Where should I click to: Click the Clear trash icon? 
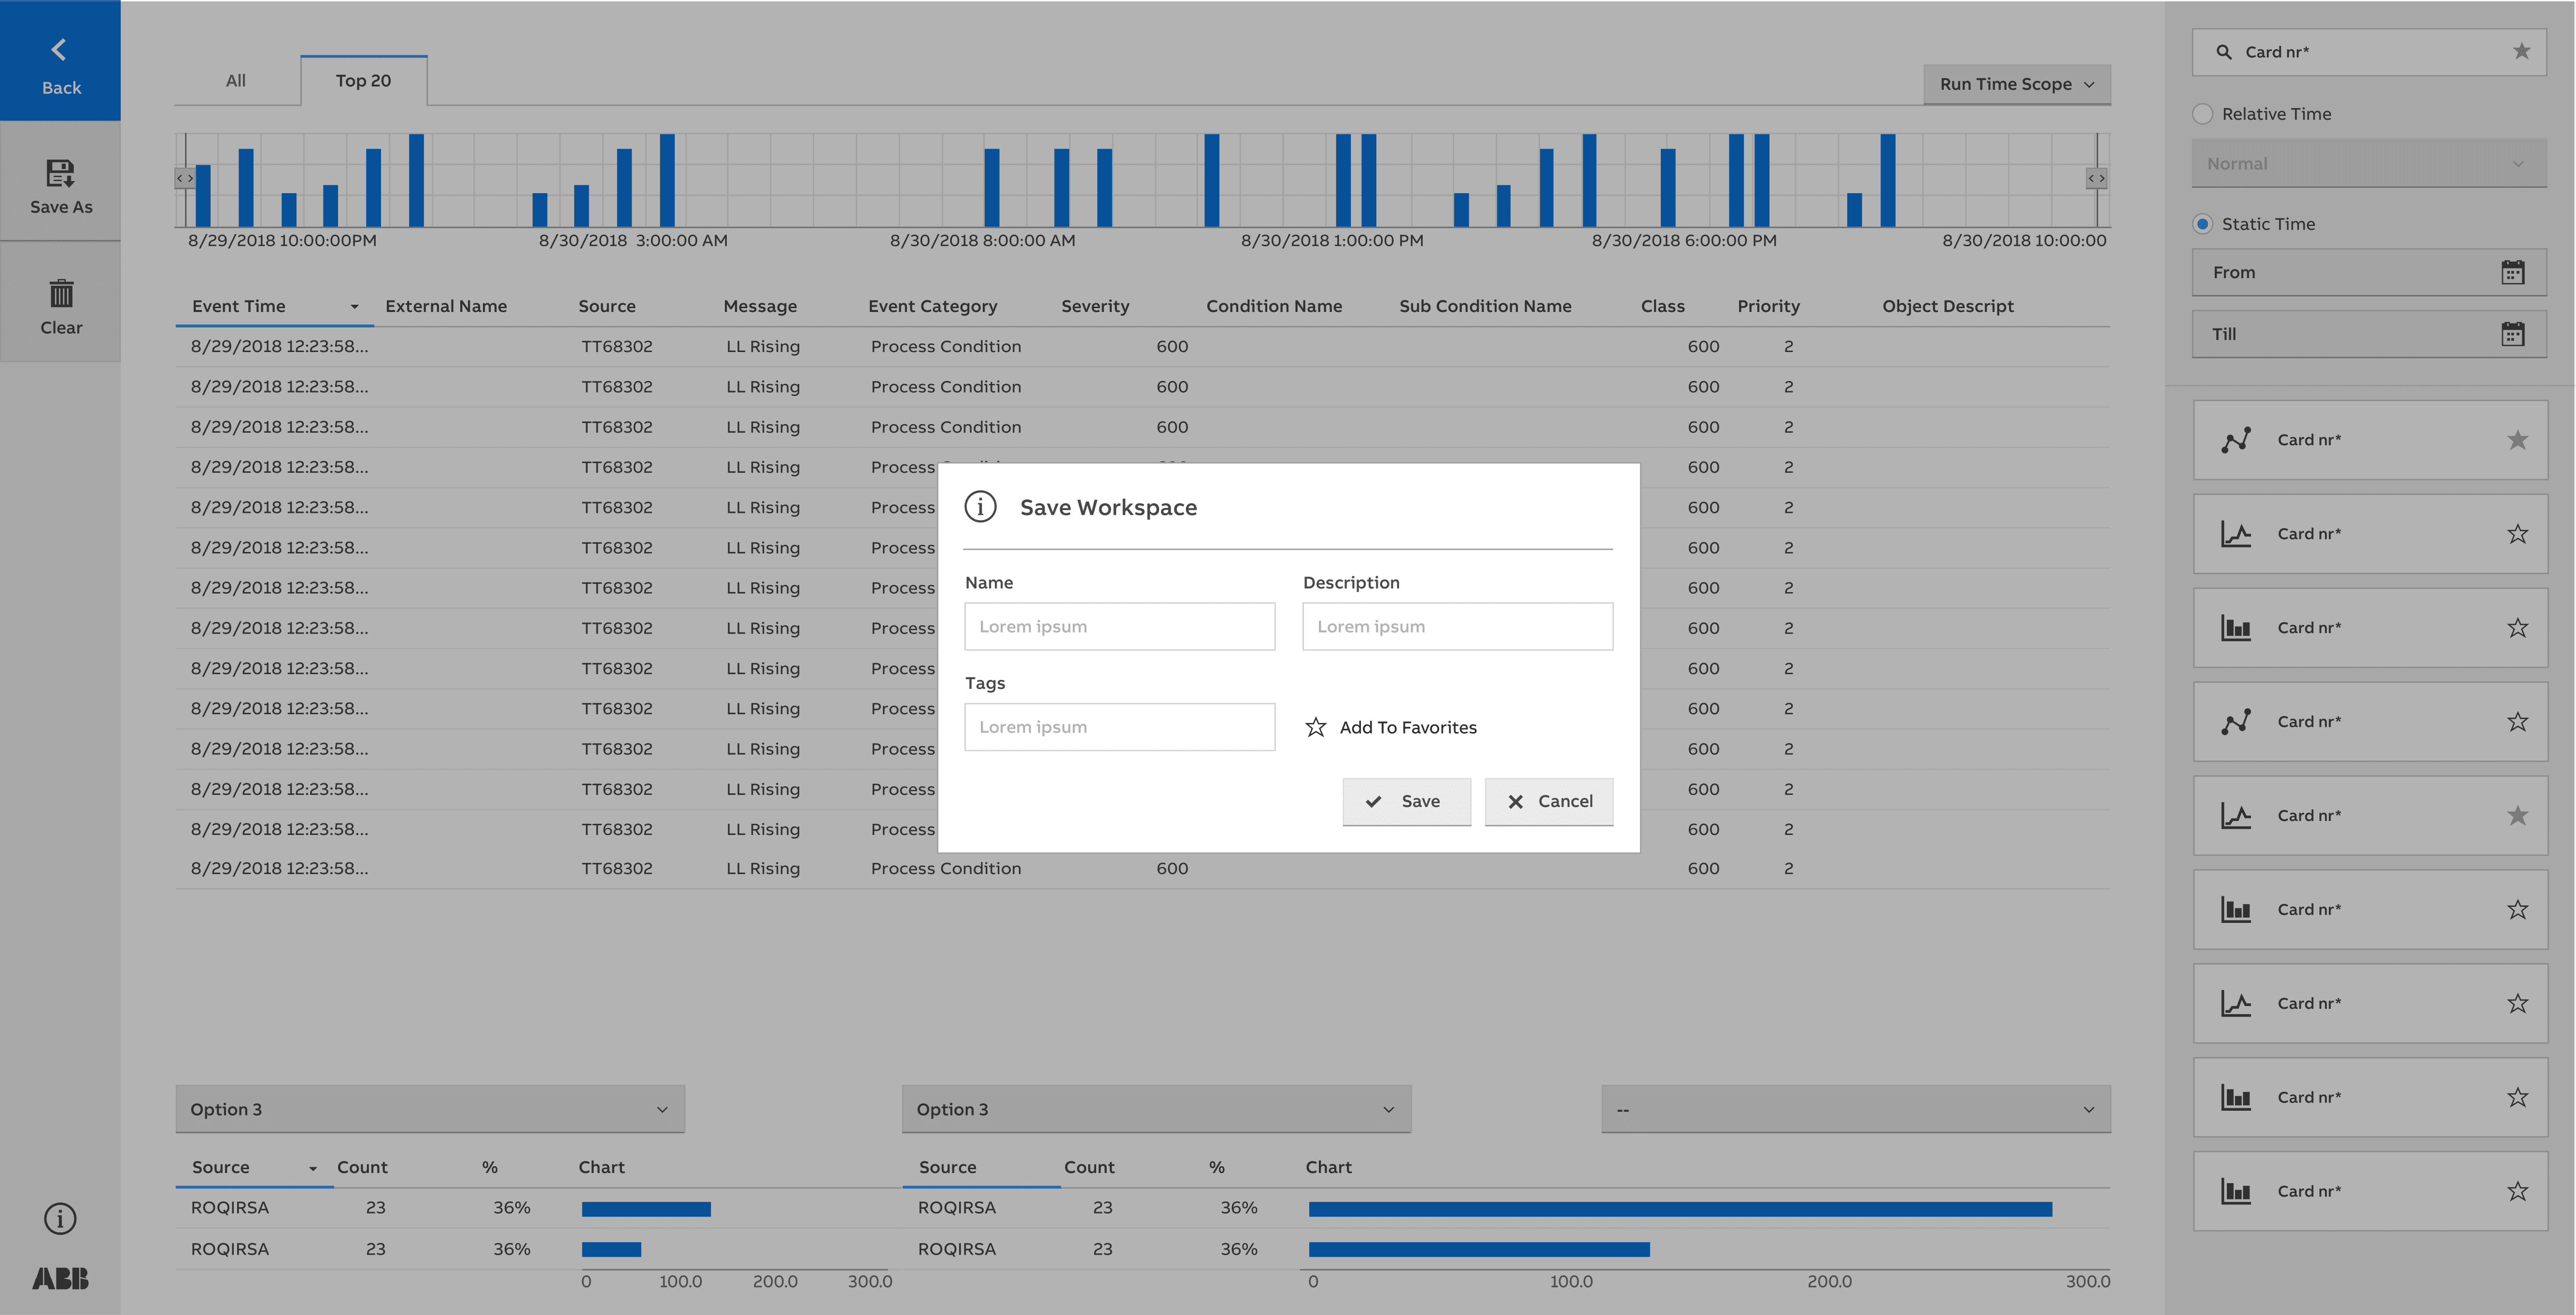pyautogui.click(x=61, y=293)
